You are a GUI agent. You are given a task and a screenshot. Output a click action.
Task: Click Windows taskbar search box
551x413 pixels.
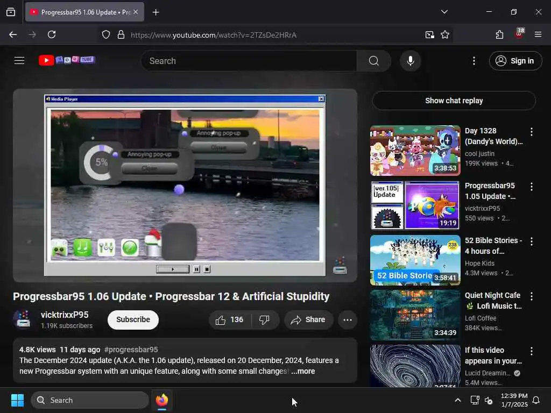point(90,400)
